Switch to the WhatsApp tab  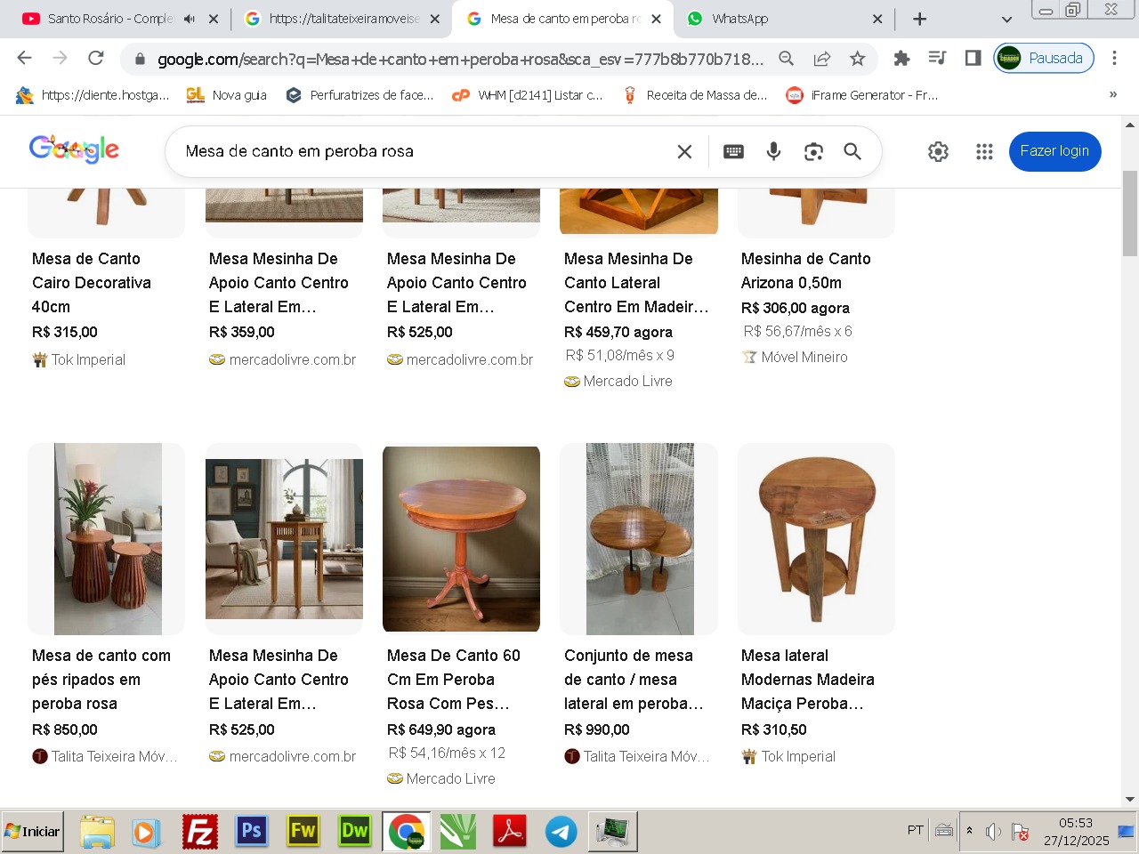[x=774, y=19]
